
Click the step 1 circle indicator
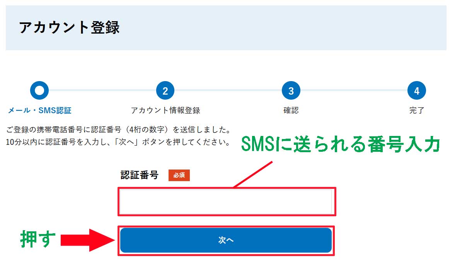(39, 90)
